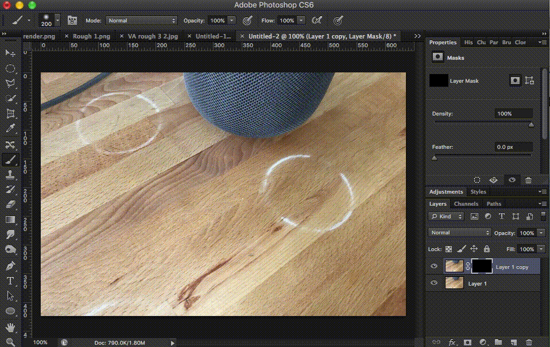Load selection from mask icon

(x=477, y=180)
